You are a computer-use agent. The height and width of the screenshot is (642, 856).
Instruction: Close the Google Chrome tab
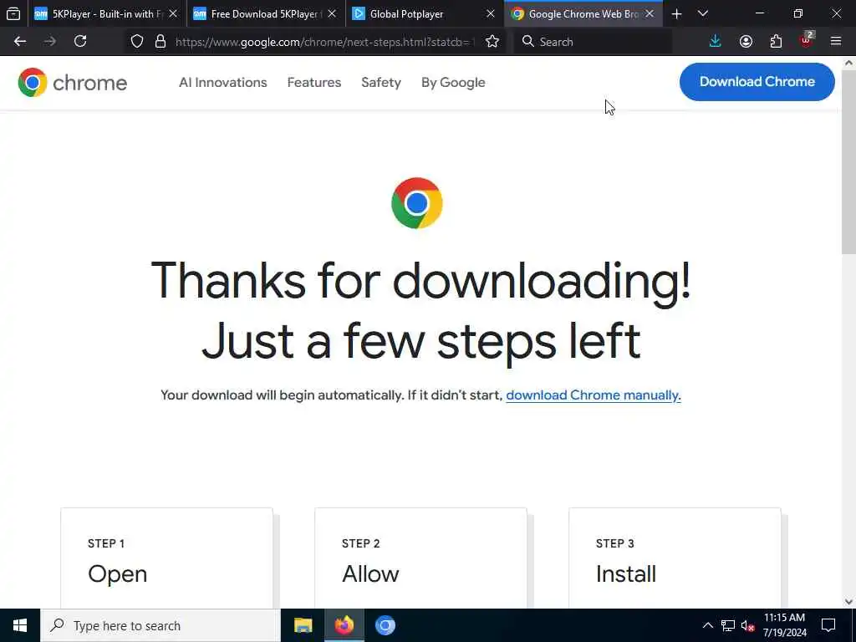650,14
